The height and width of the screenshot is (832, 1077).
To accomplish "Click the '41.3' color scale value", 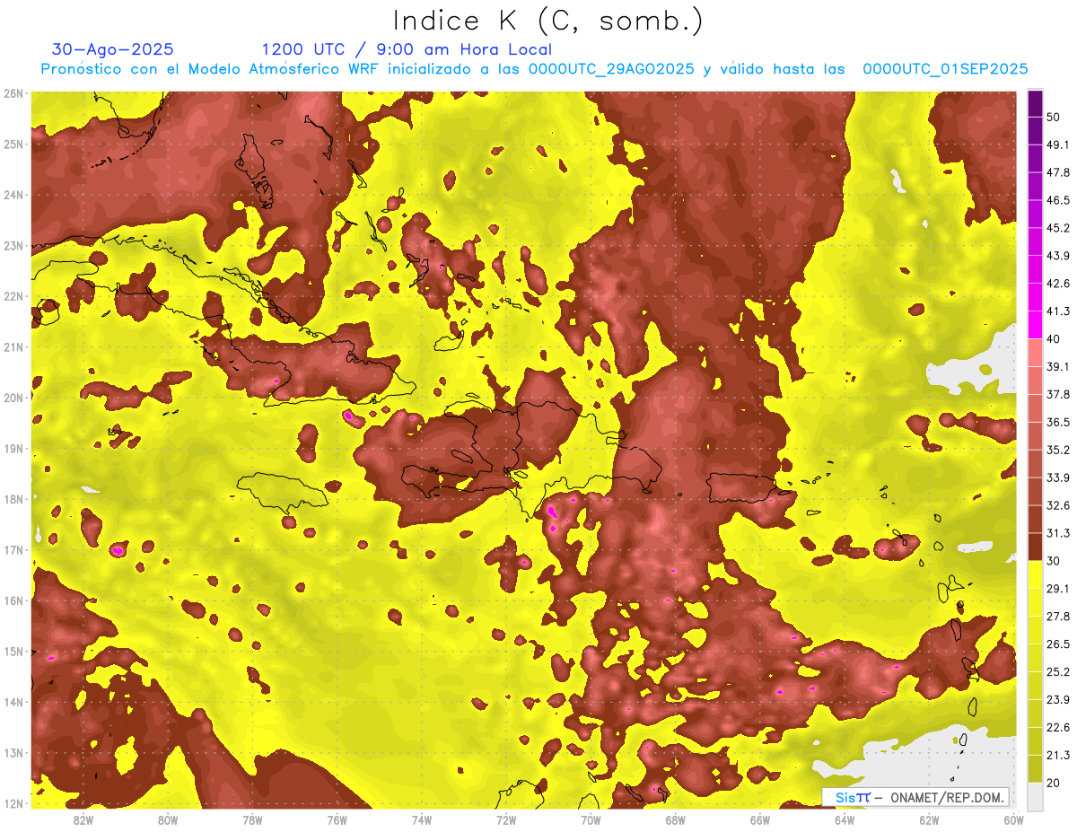I will pyautogui.click(x=1057, y=311).
